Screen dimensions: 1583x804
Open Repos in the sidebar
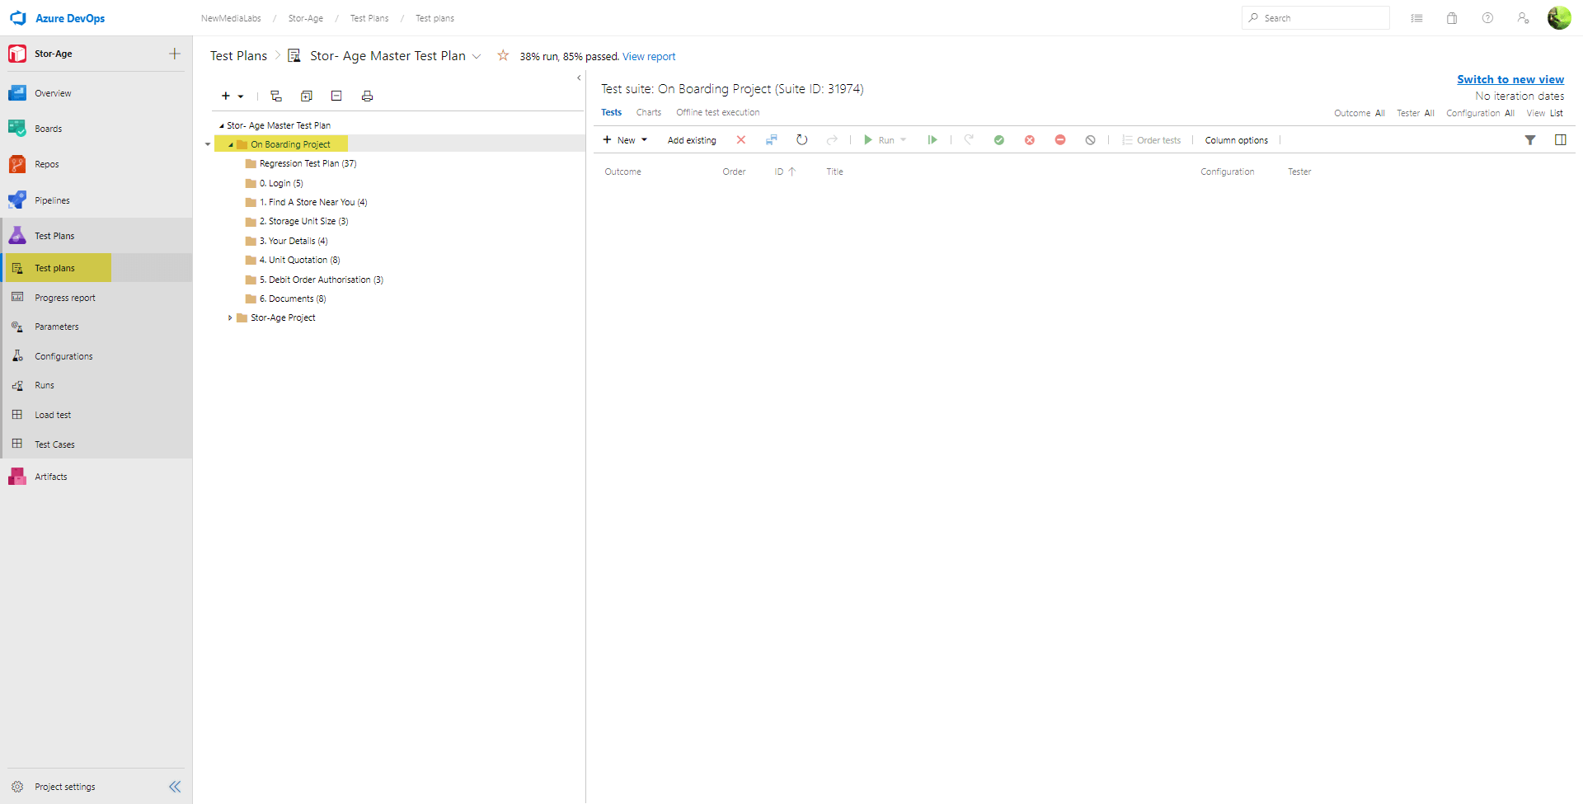(x=96, y=164)
